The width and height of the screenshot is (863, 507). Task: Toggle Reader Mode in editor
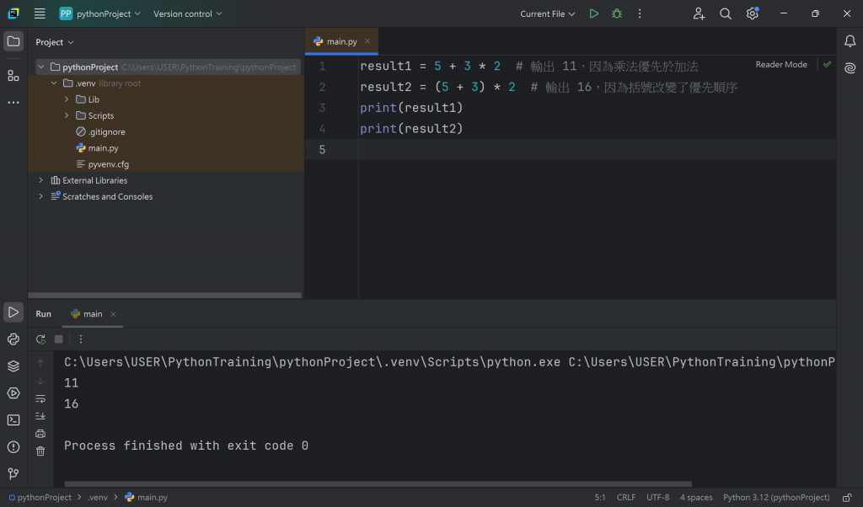[x=780, y=65]
